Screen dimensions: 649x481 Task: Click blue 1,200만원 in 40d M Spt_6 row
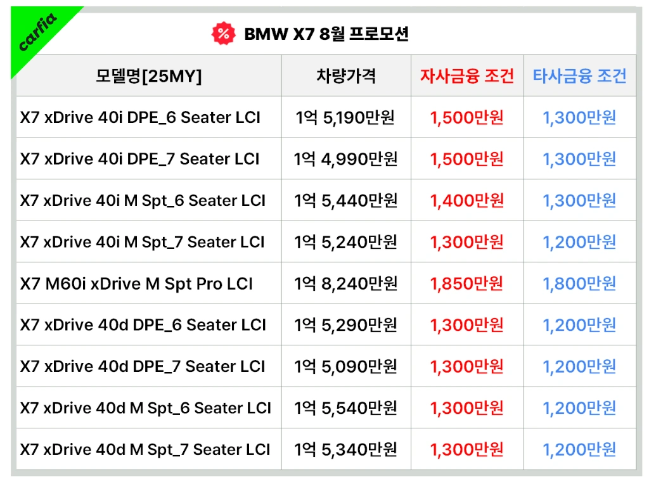[x=579, y=407]
